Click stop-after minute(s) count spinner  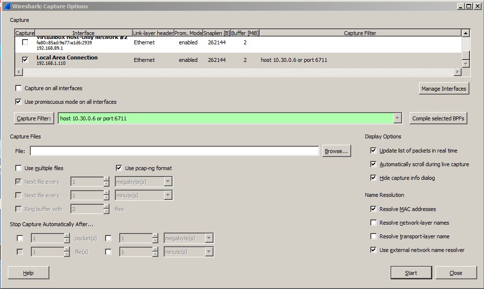[x=139, y=252]
